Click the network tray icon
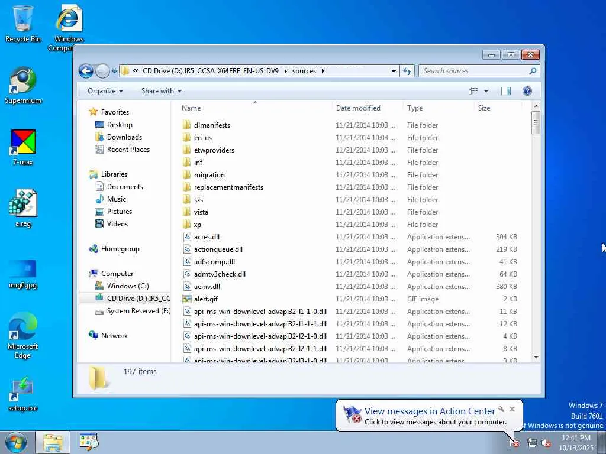This screenshot has height=454, width=606. coord(532,443)
